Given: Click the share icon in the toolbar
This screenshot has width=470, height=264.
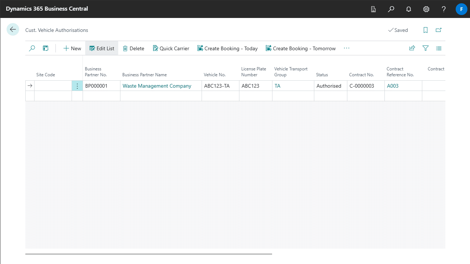Looking at the screenshot, I should [412, 48].
